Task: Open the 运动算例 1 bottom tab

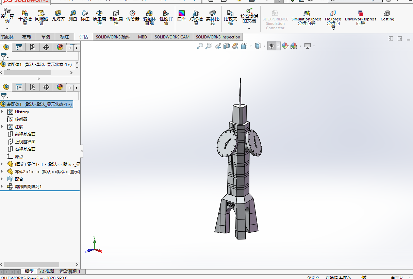Action: point(70,271)
